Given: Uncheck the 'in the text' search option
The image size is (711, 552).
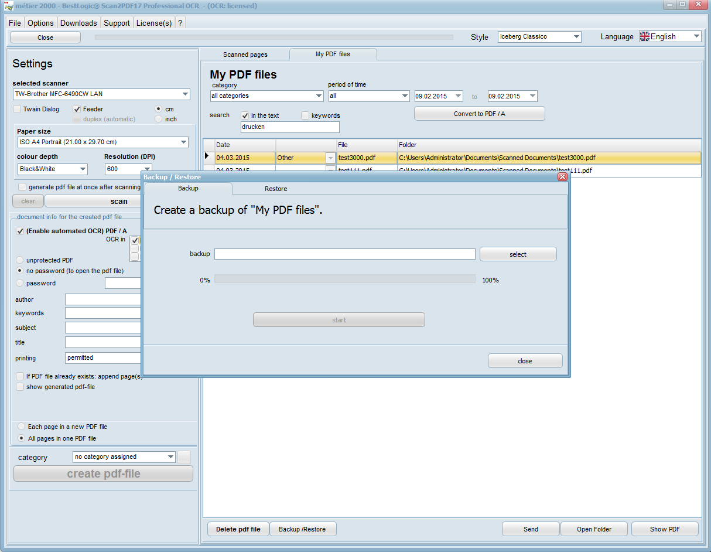Looking at the screenshot, I should (245, 115).
